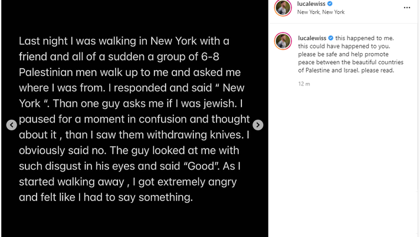Open the New York, New York location

pyautogui.click(x=320, y=12)
